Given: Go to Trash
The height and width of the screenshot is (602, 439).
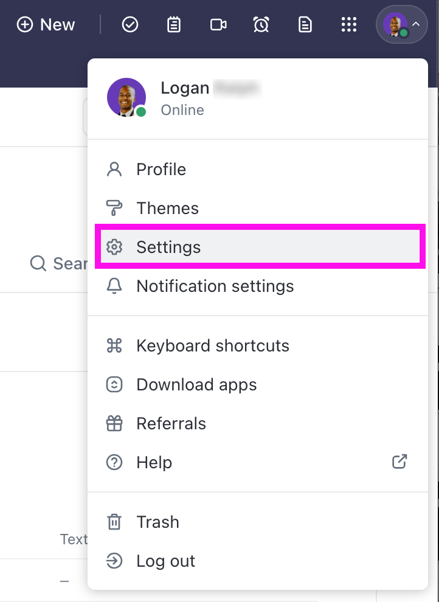Looking at the screenshot, I should point(157,522).
